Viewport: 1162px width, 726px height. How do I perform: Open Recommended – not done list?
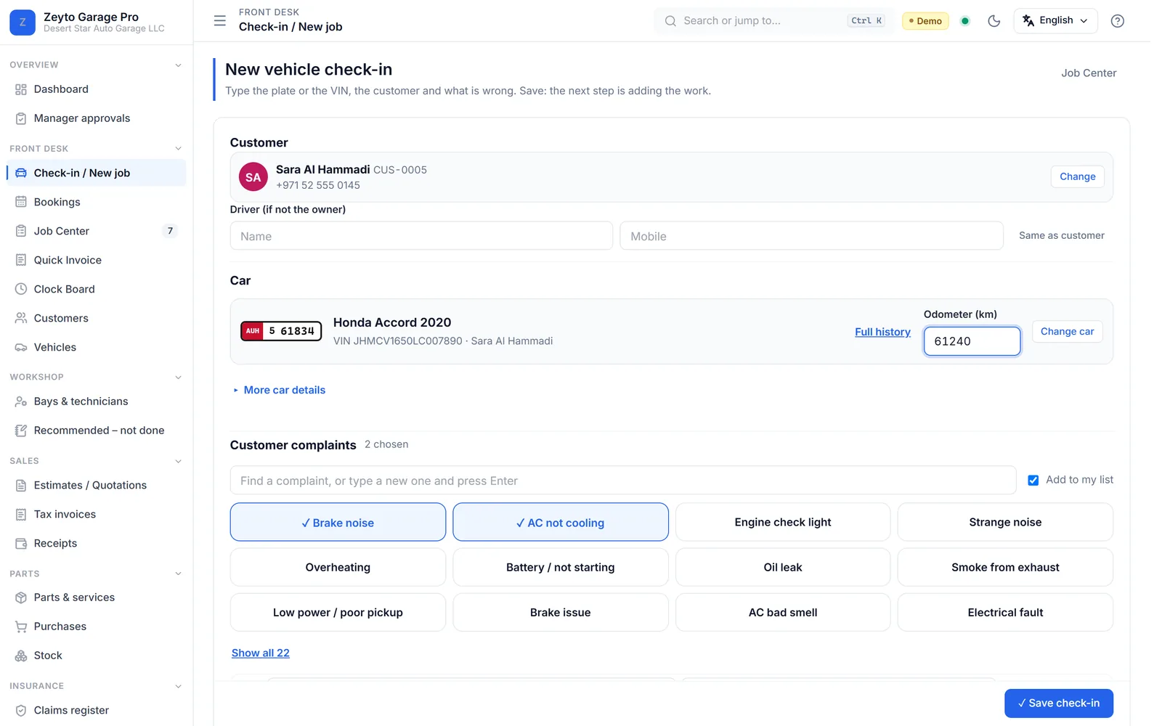96,431
